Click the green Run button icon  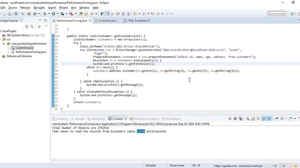pyautogui.click(x=53, y=14)
